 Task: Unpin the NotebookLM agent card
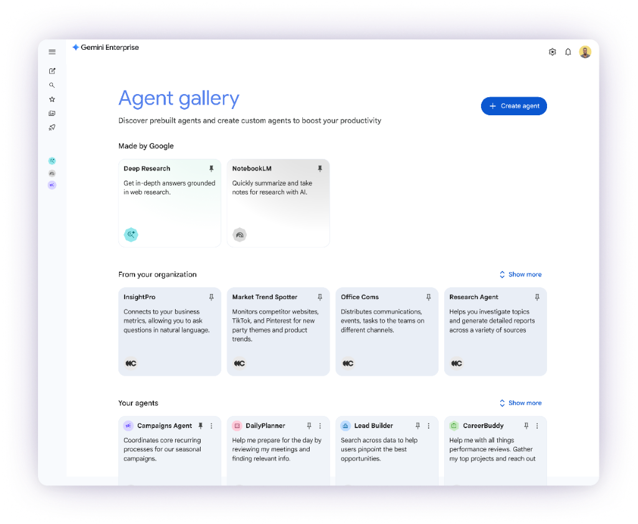coord(320,169)
